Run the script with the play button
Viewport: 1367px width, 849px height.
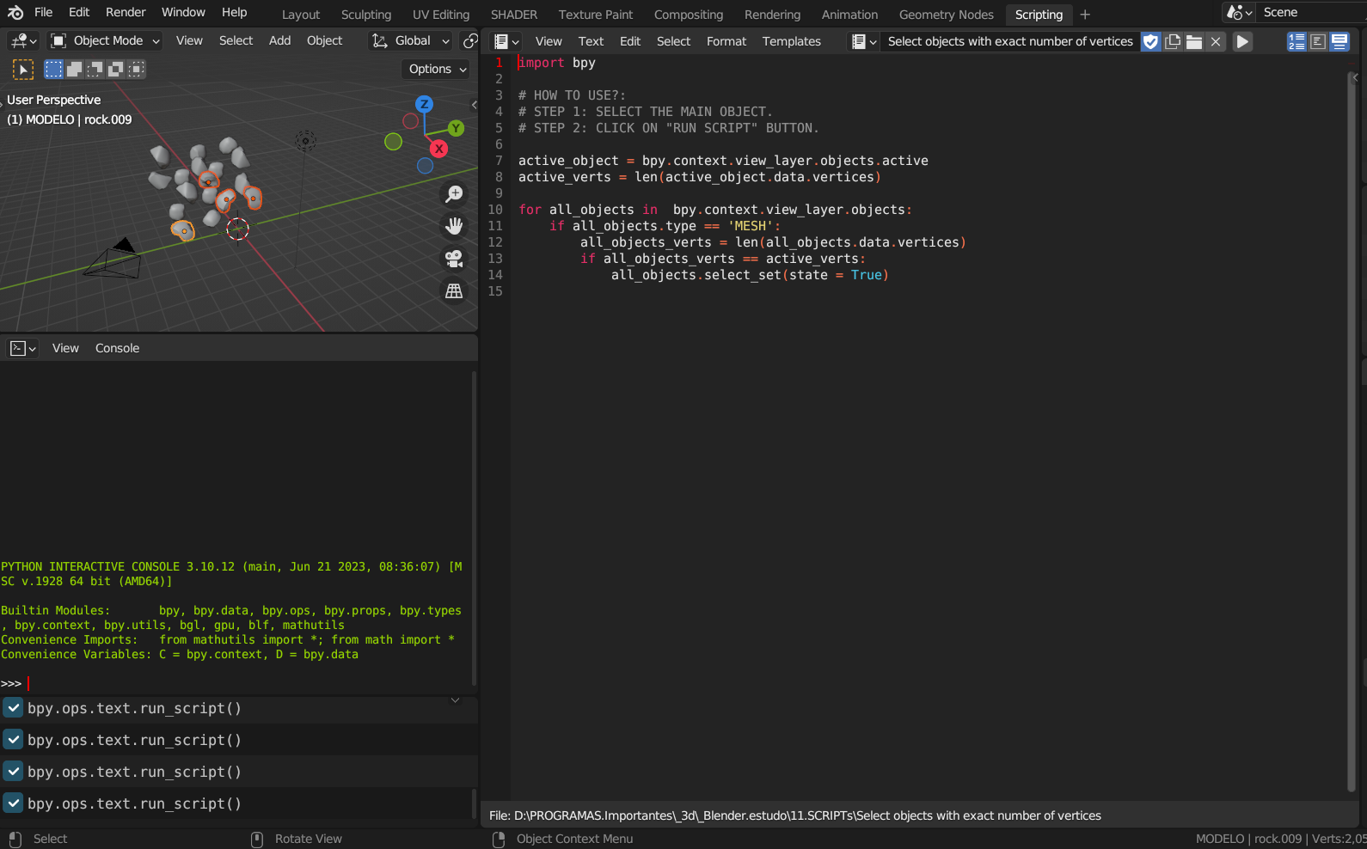click(x=1242, y=41)
